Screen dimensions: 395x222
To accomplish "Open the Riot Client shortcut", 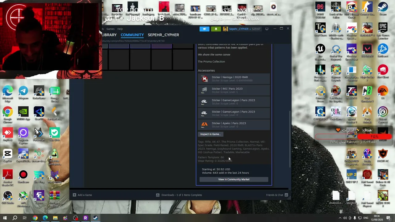I will point(383,72).
